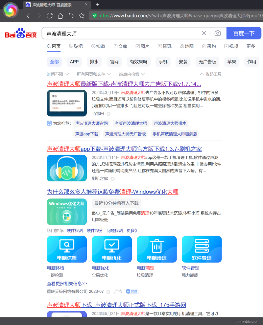263x325 pixels.
Task: Select the 苹果 filter chip
Action: click(232, 62)
